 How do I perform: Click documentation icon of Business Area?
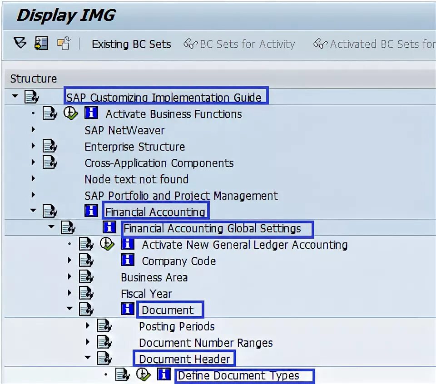tap(86, 277)
